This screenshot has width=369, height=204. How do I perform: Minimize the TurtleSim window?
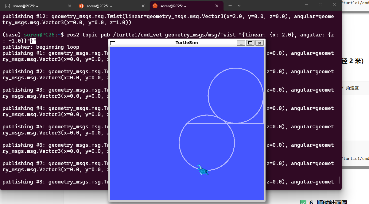pyautogui.click(x=241, y=43)
